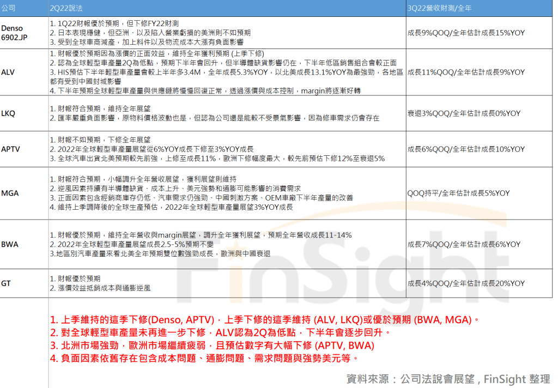Click MGA's QOQ持平 forecast cell
The image size is (558, 388).
pos(458,193)
